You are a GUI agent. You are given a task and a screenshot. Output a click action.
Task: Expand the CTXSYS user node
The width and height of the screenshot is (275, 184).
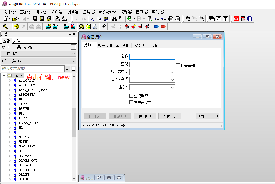[x=10, y=104]
